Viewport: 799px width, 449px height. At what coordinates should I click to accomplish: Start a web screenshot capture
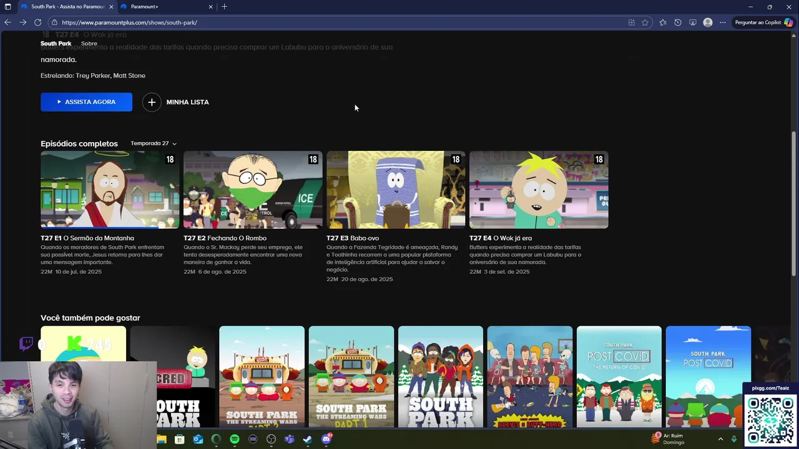[x=693, y=22]
